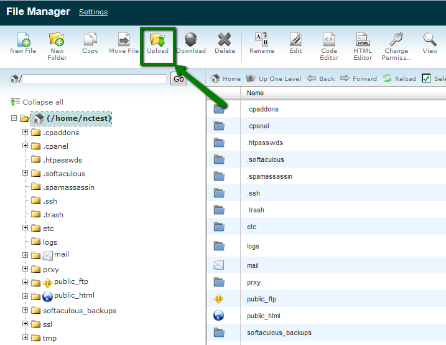Select .trash in the folder tree
Viewport: 446px width, 345px height.
53,215
